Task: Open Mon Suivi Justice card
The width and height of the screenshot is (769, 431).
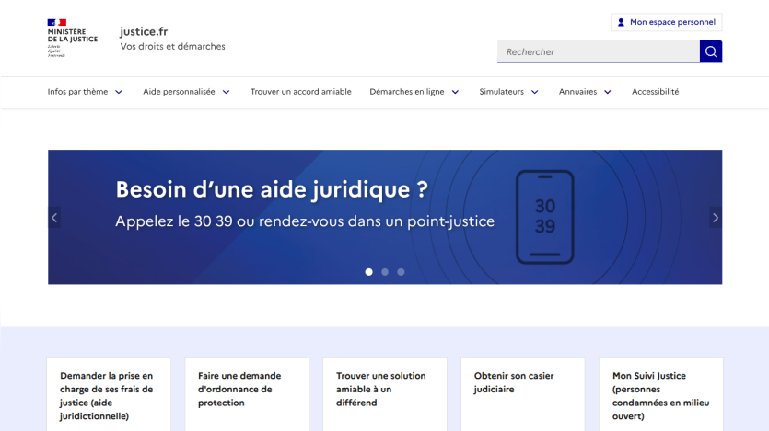Action: pos(660,395)
